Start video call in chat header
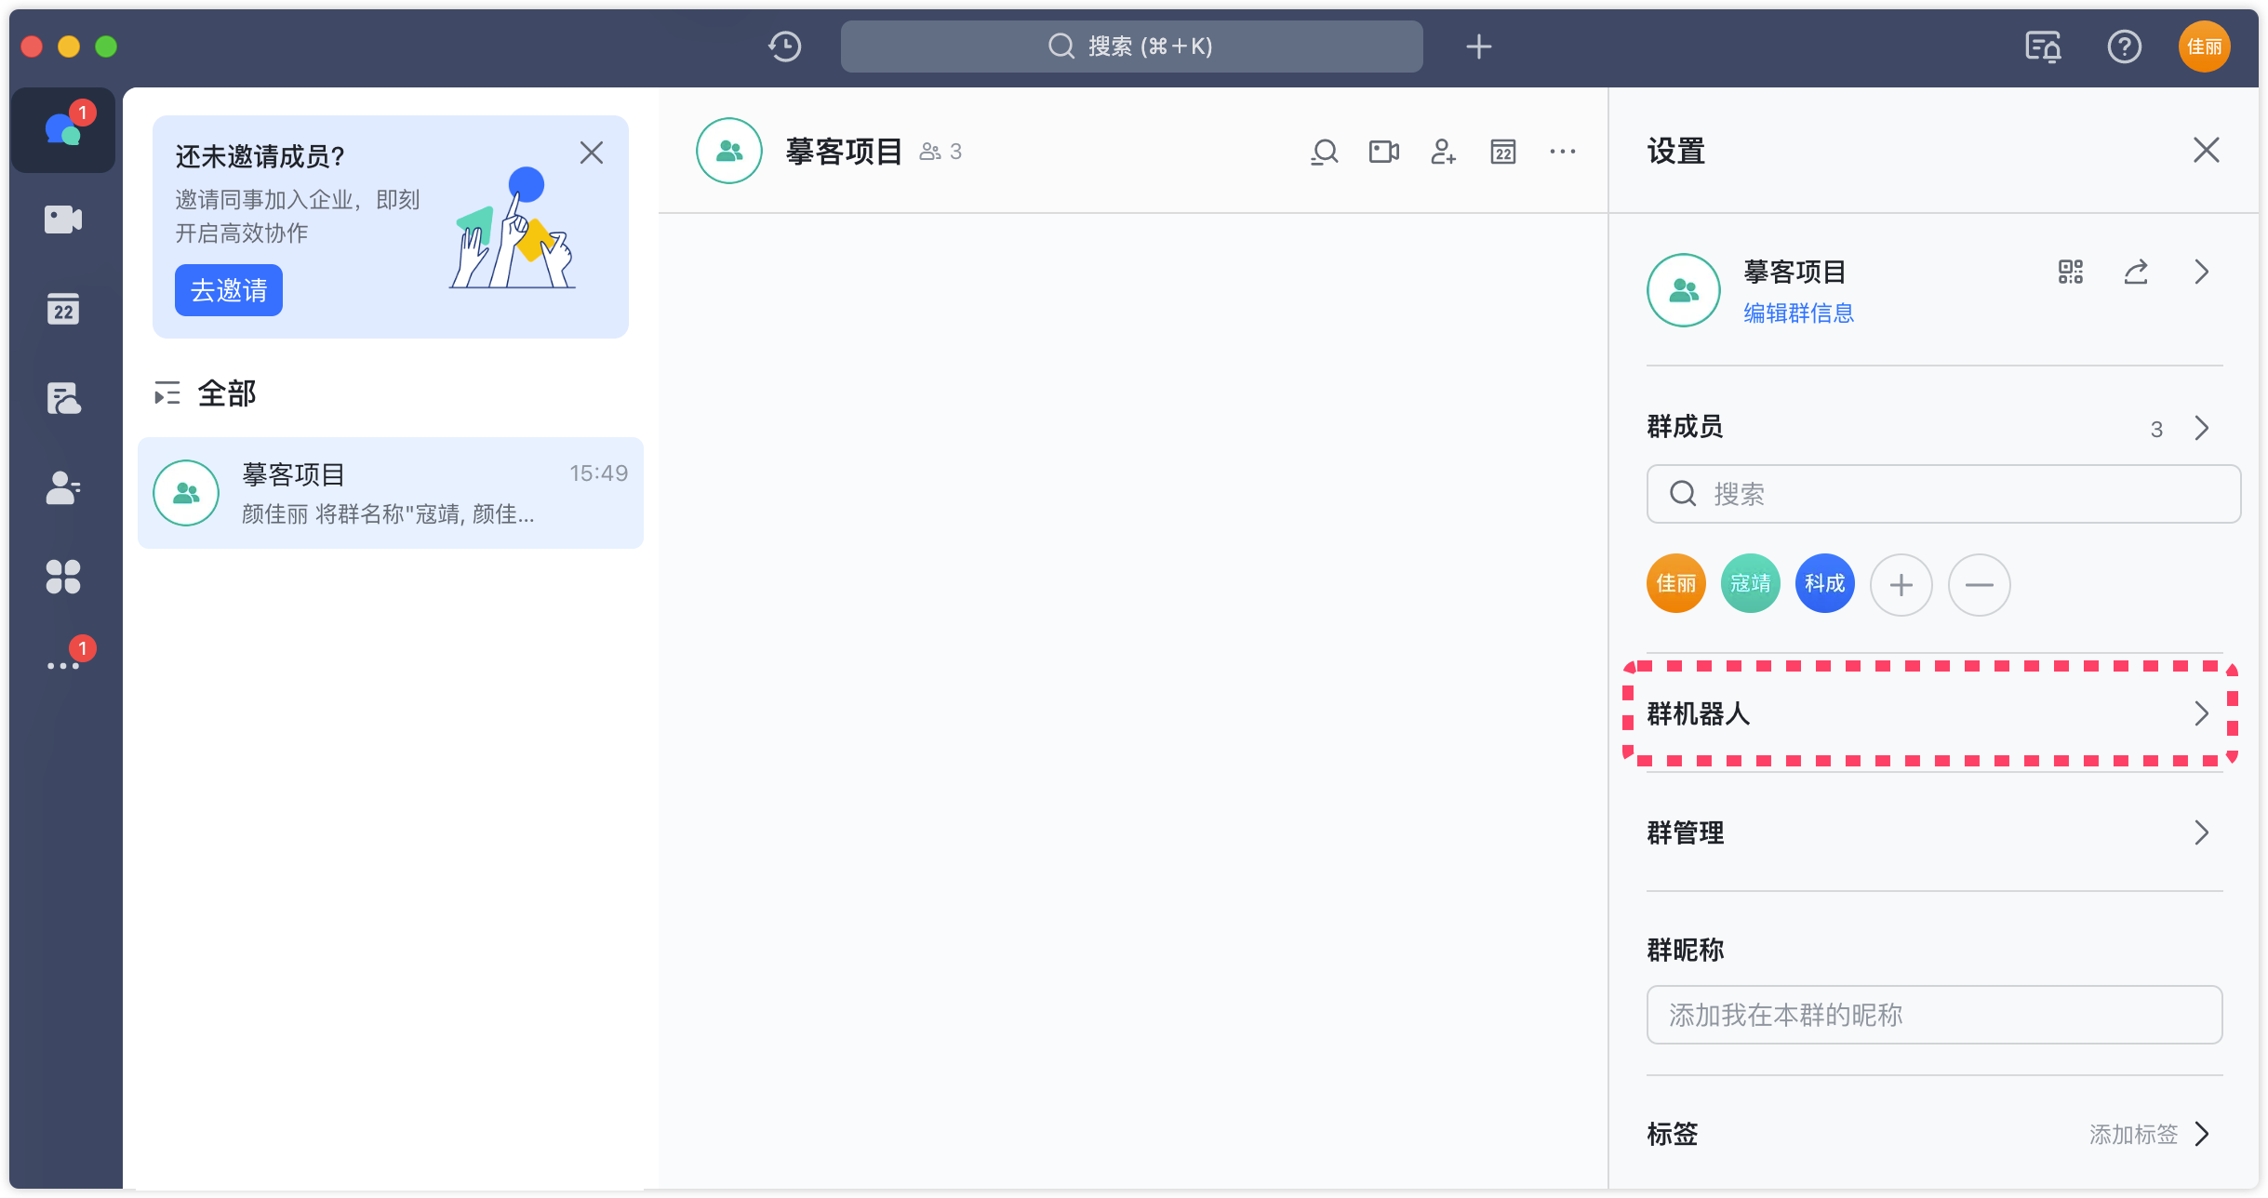The width and height of the screenshot is (2268, 1198). [x=1383, y=152]
